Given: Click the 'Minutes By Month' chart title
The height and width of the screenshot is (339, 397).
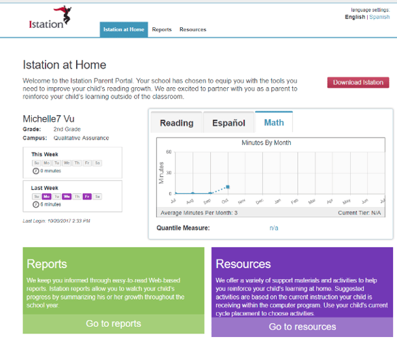Looking at the screenshot, I should pyautogui.click(x=266, y=143).
